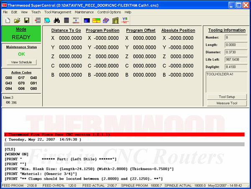Viewport: 251px width, 189px height.
Task: Click the Distance To Go heading
Action: click(x=66, y=31)
